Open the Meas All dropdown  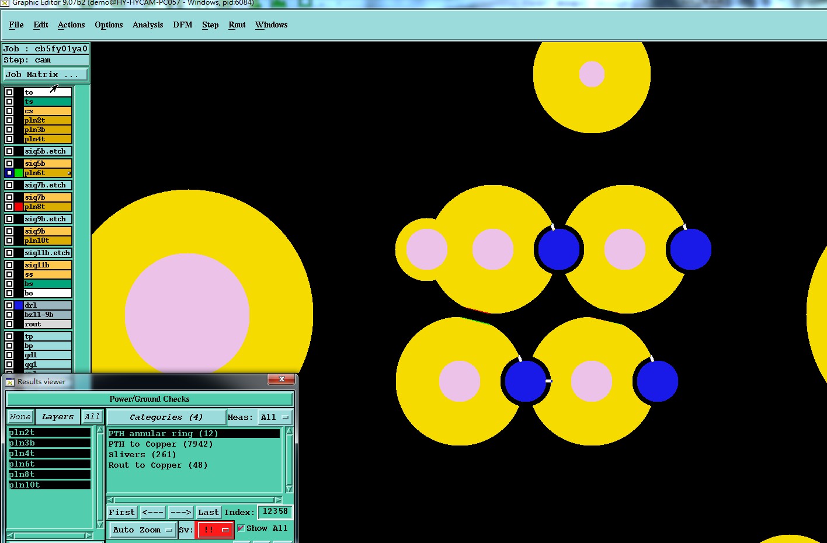click(x=275, y=417)
